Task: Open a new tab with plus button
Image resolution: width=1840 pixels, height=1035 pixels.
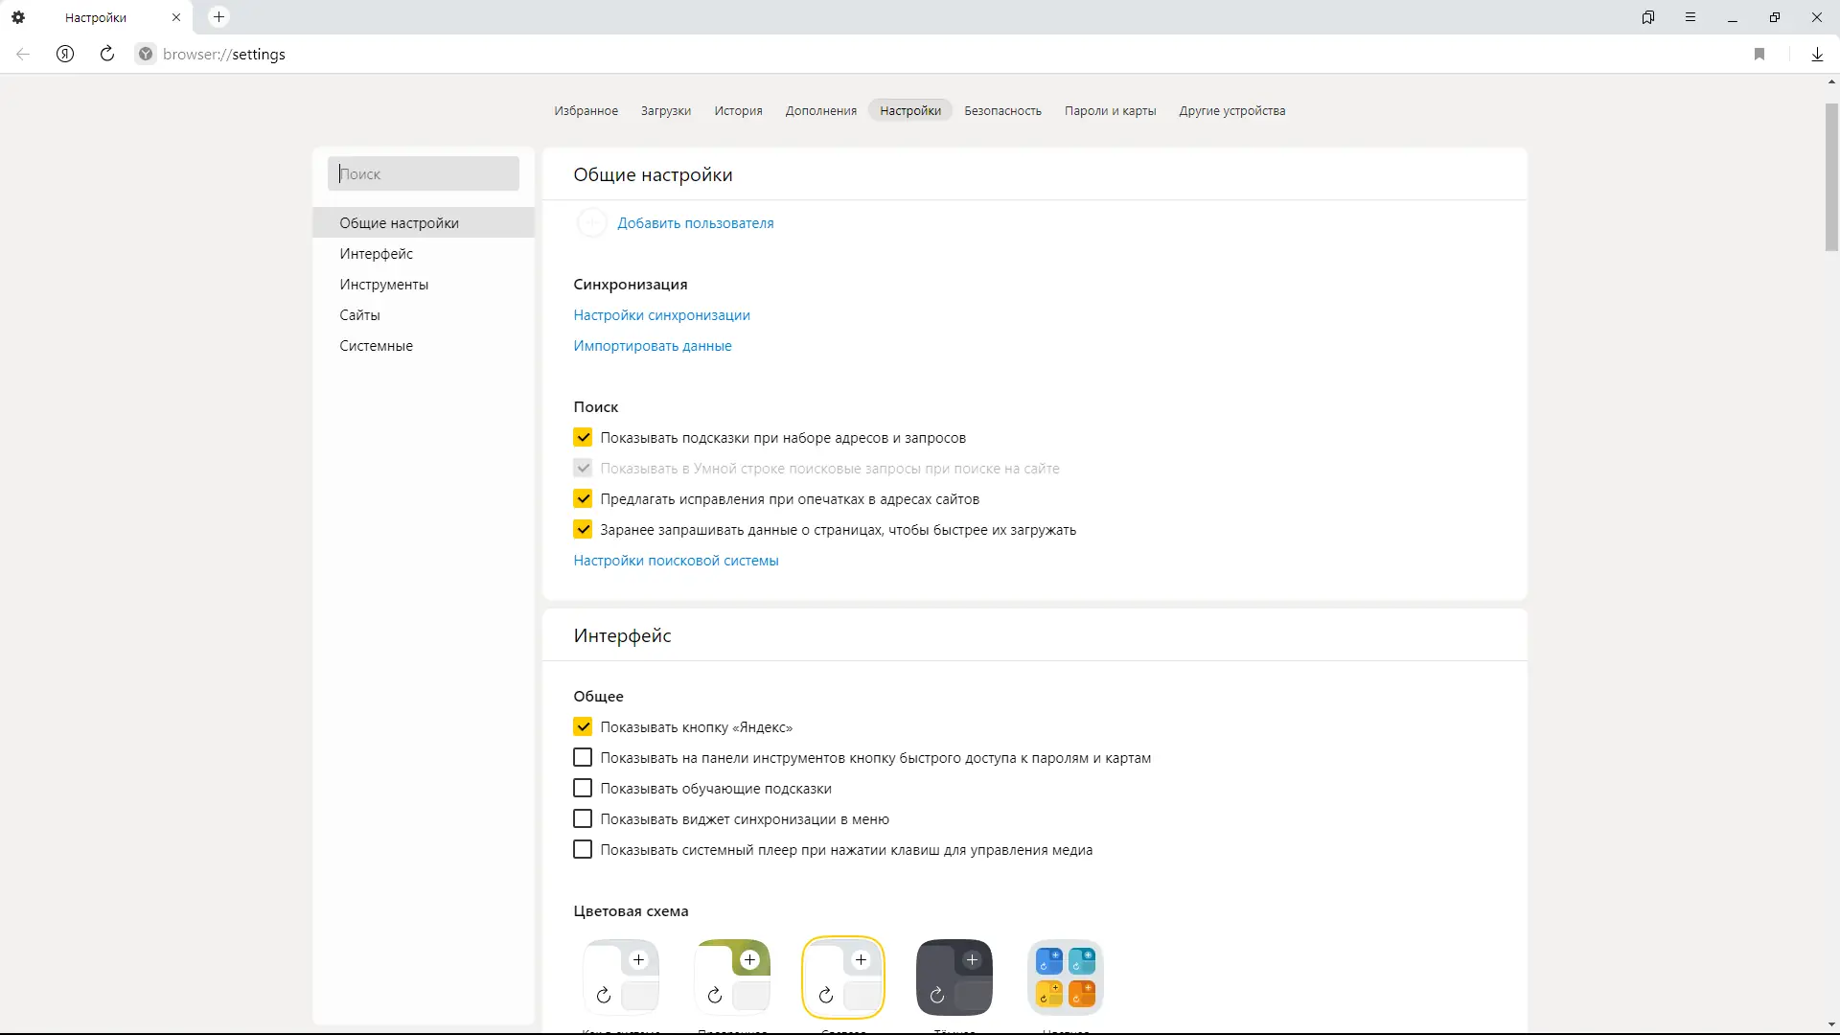Action: coord(218,17)
